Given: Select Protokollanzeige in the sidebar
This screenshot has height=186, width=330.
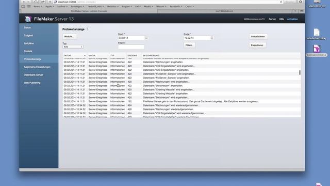Looking at the screenshot, I should (x=39, y=59).
